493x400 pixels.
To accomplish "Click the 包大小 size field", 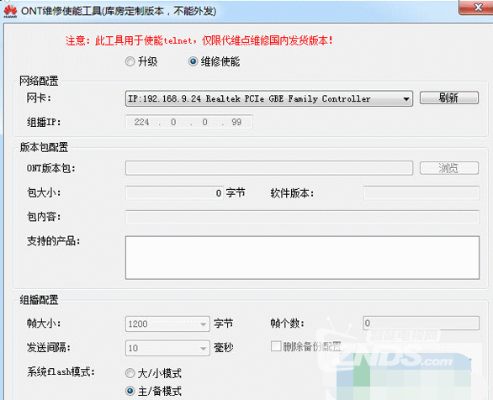I will point(174,192).
